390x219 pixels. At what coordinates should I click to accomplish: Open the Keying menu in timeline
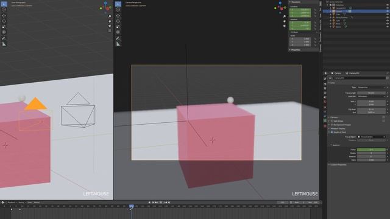click(x=22, y=203)
